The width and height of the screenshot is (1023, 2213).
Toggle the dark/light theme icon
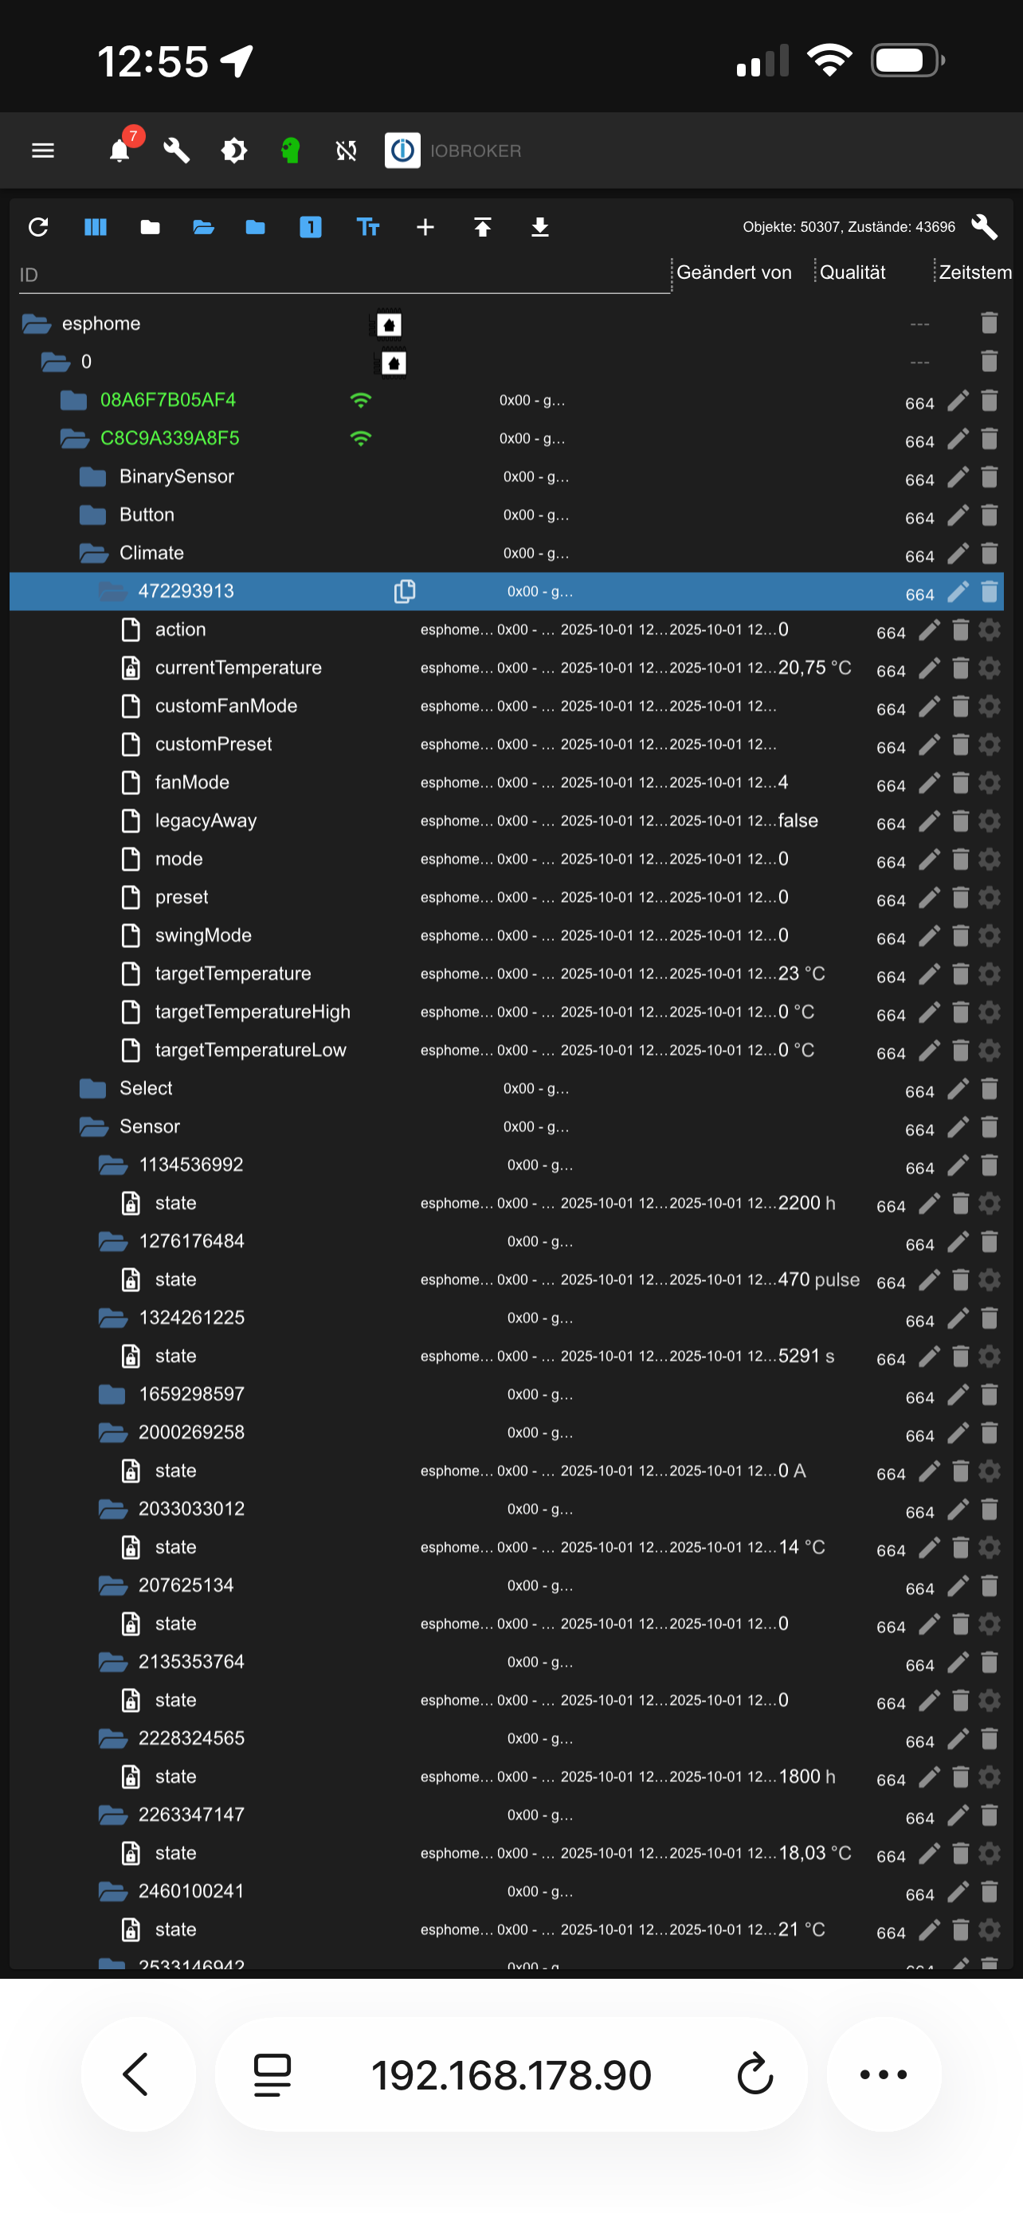[x=233, y=151]
